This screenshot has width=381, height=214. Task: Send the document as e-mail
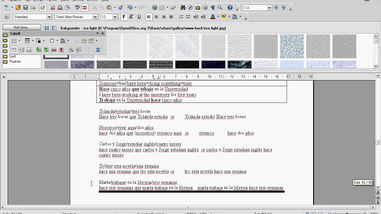33,7
